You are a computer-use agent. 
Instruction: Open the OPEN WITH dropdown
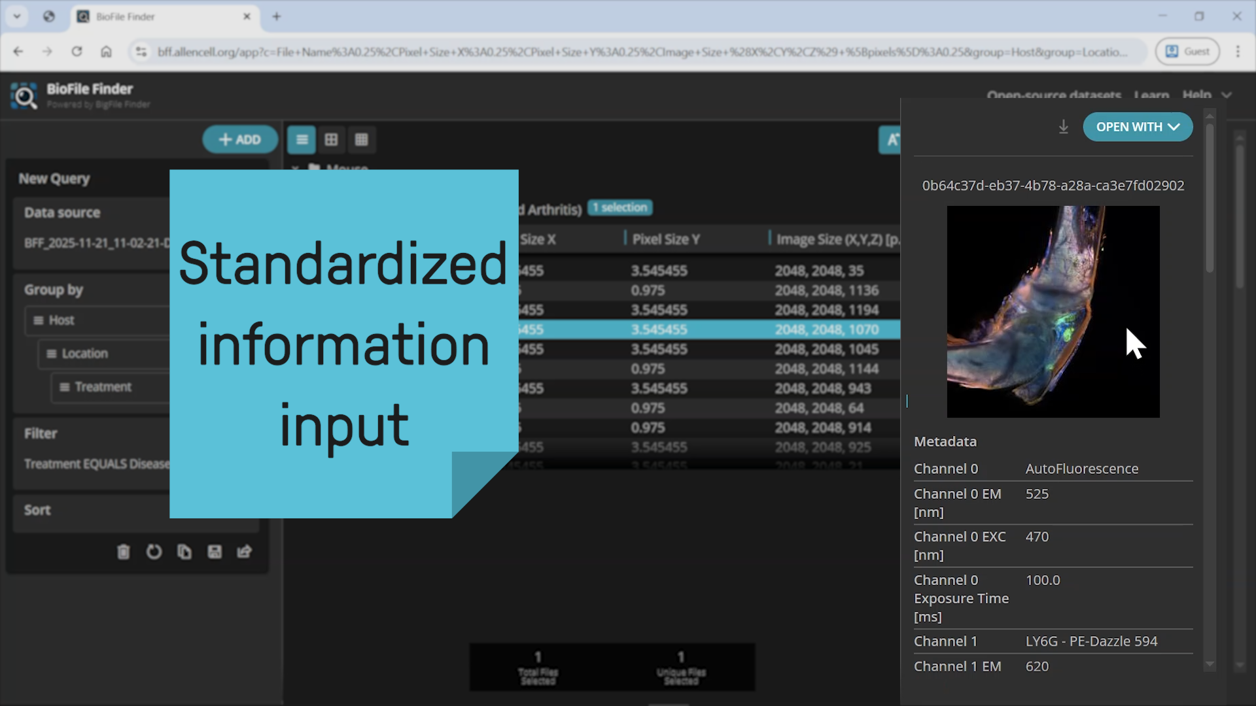[1137, 127]
